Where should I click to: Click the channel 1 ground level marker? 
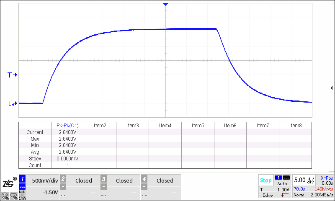tap(13, 103)
